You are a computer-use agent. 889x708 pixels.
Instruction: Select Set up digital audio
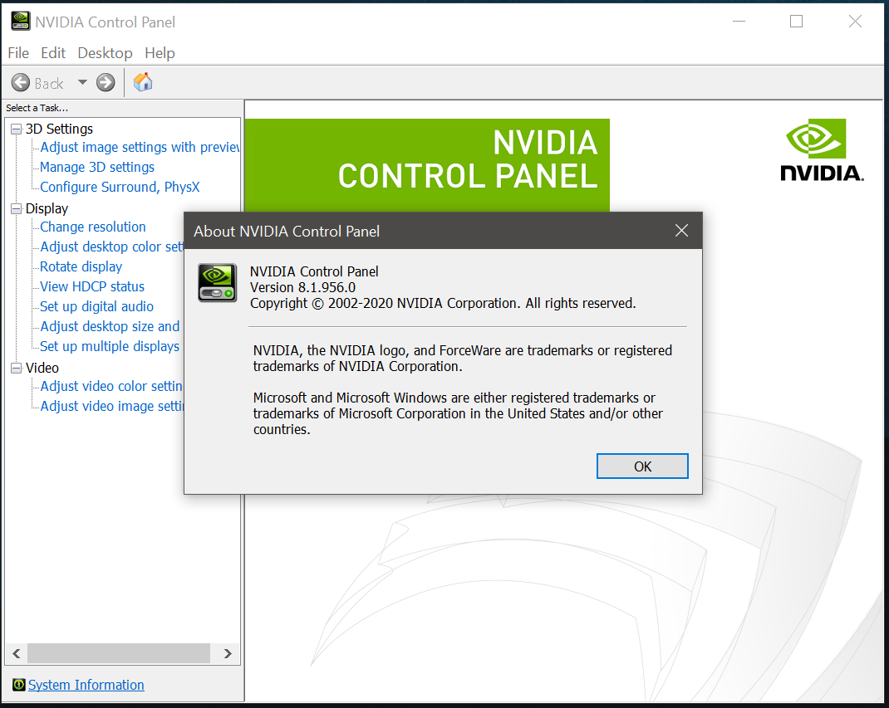(96, 306)
